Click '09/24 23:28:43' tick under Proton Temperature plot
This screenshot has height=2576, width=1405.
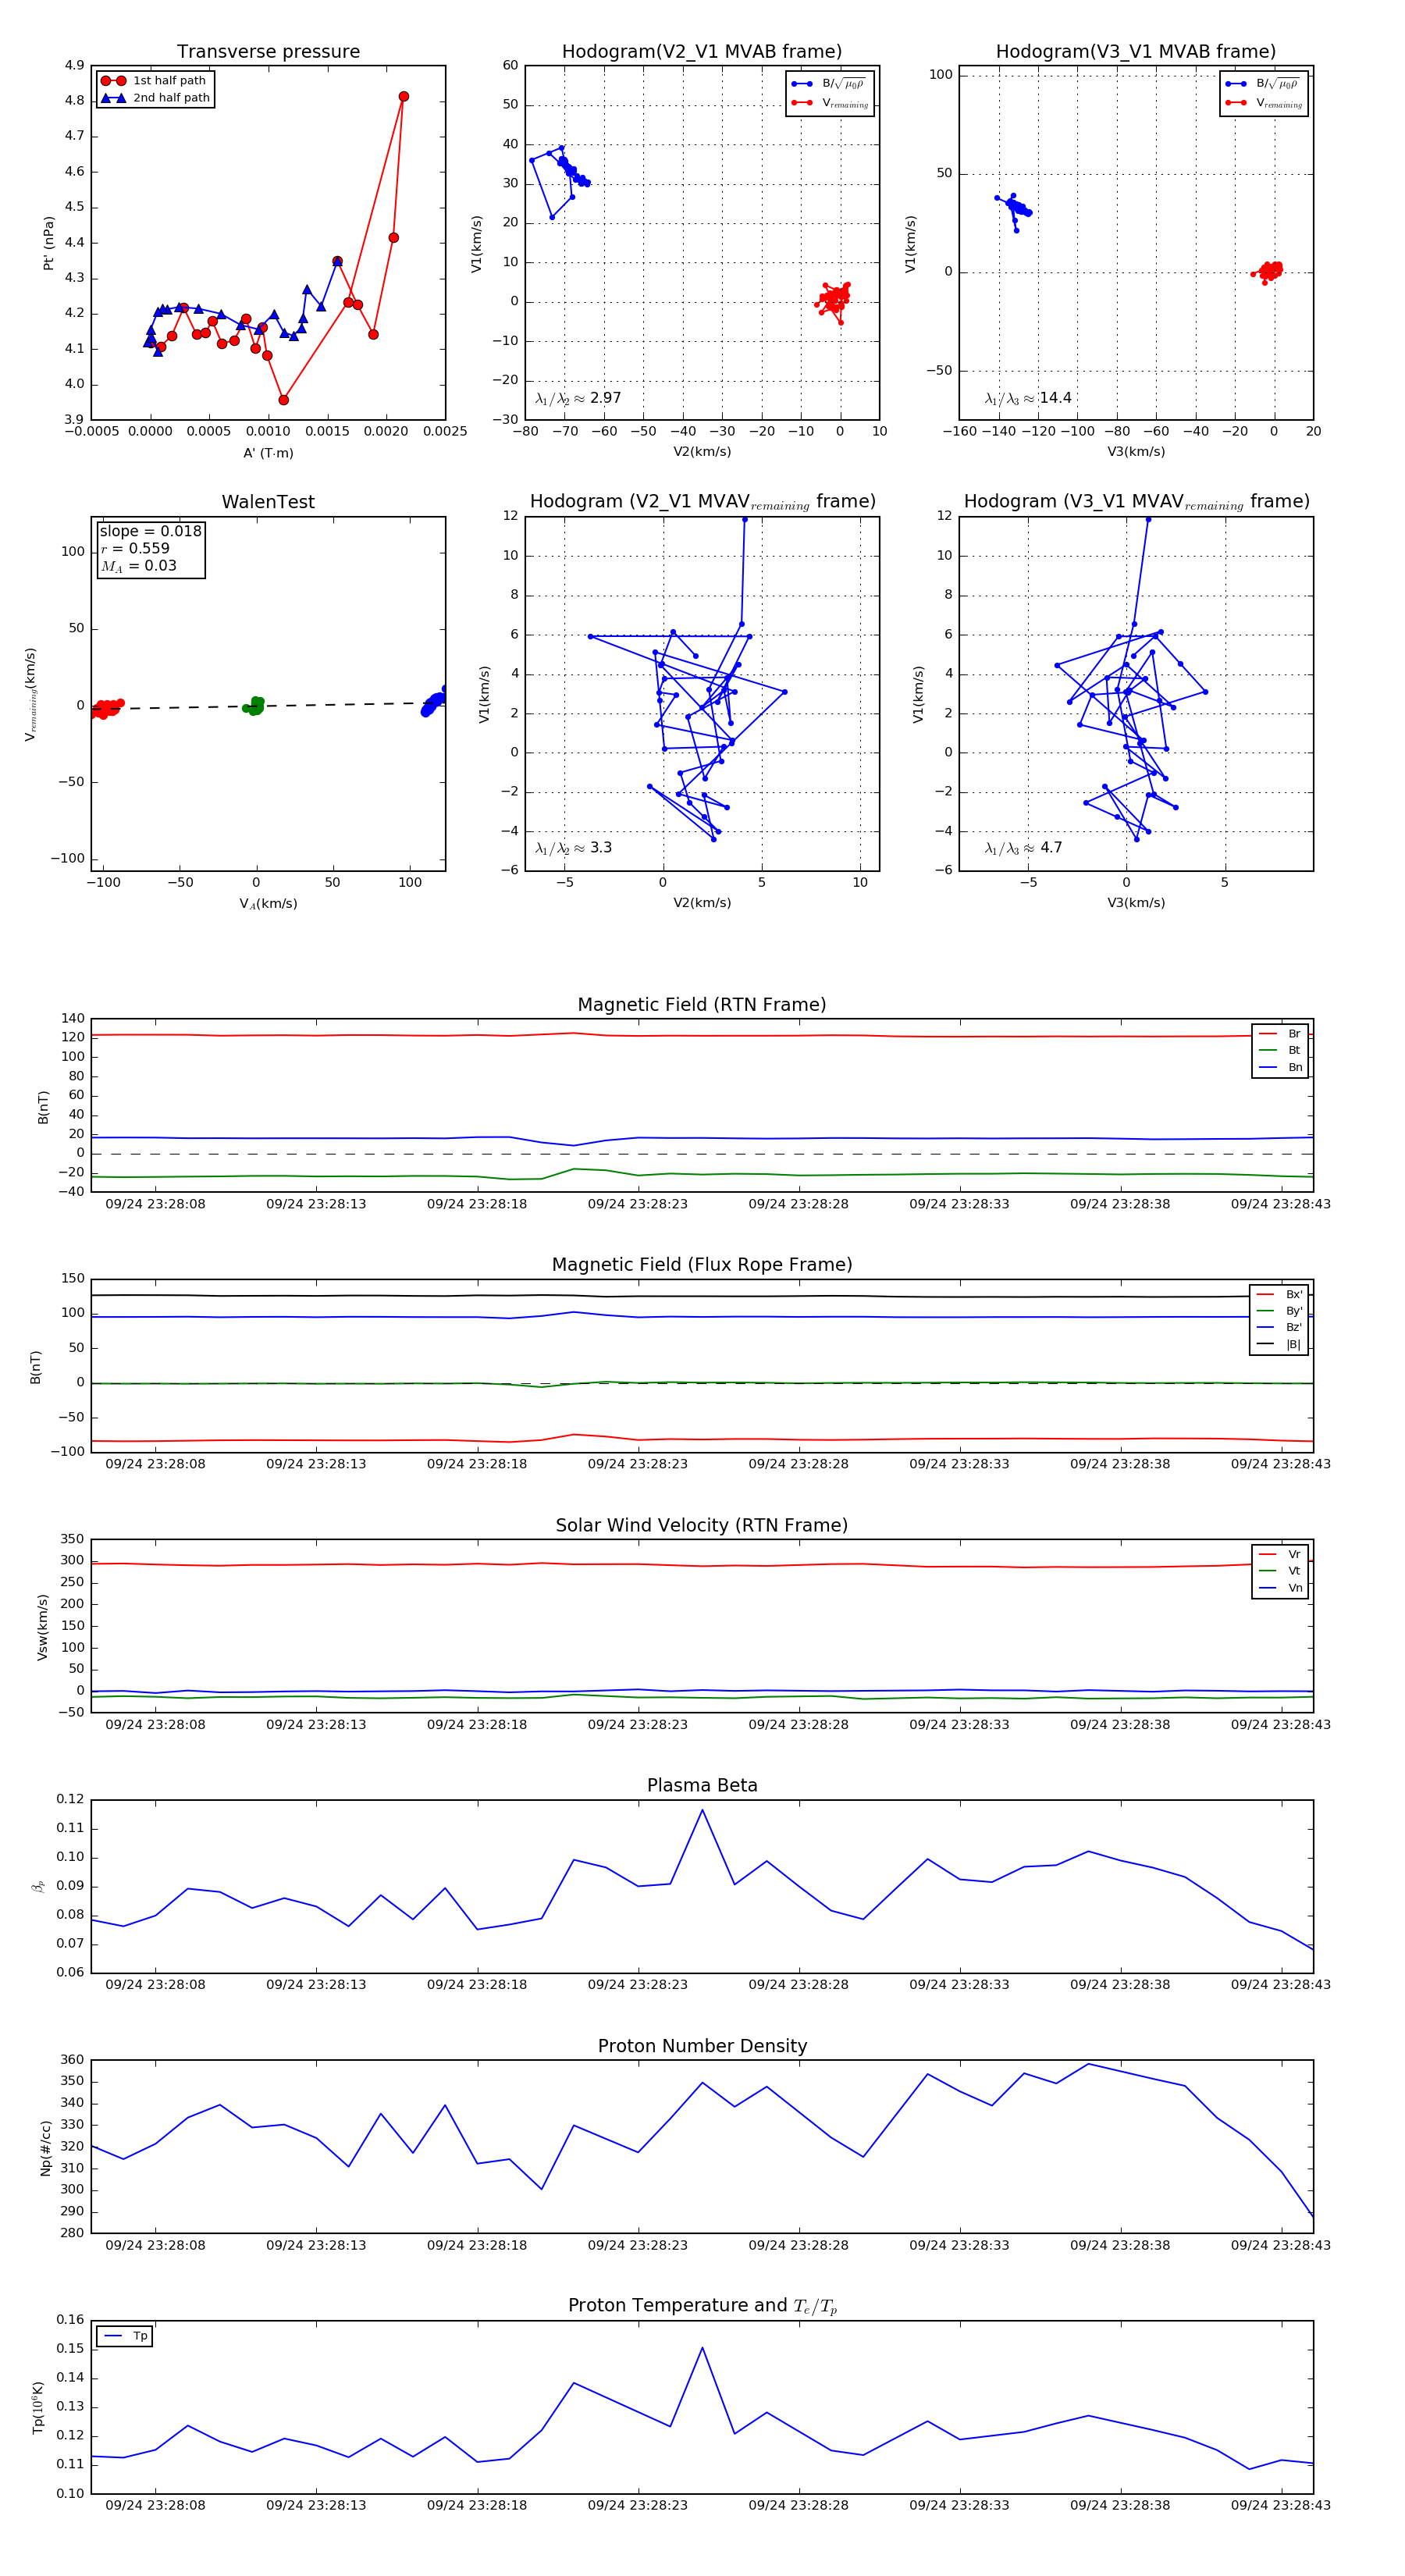1280,2505
